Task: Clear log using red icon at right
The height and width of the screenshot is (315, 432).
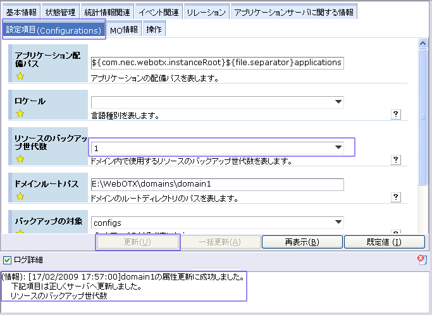Action: pyautogui.click(x=422, y=259)
